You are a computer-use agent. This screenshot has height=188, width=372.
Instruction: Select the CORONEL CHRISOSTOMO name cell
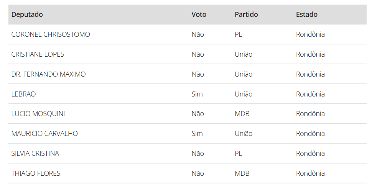tap(51, 34)
